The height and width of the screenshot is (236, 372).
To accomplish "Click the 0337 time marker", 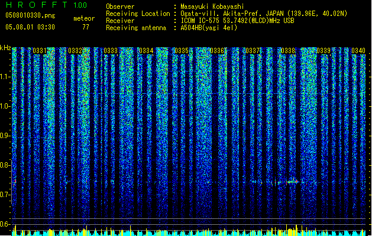I will (253, 51).
